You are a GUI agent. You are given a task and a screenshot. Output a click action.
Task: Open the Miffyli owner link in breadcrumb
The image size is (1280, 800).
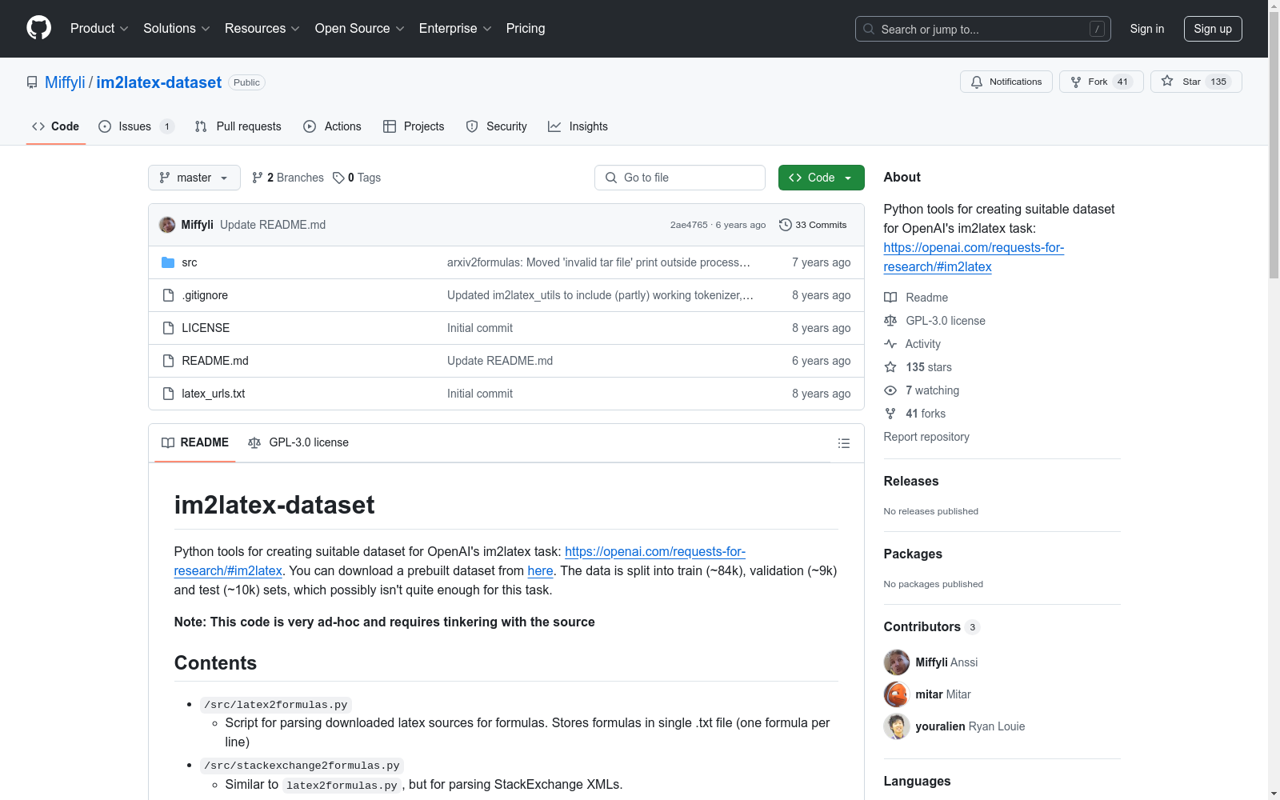point(65,82)
